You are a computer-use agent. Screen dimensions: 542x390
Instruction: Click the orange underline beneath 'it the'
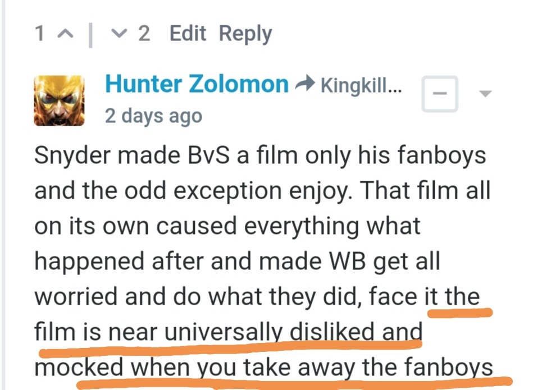click(460, 313)
